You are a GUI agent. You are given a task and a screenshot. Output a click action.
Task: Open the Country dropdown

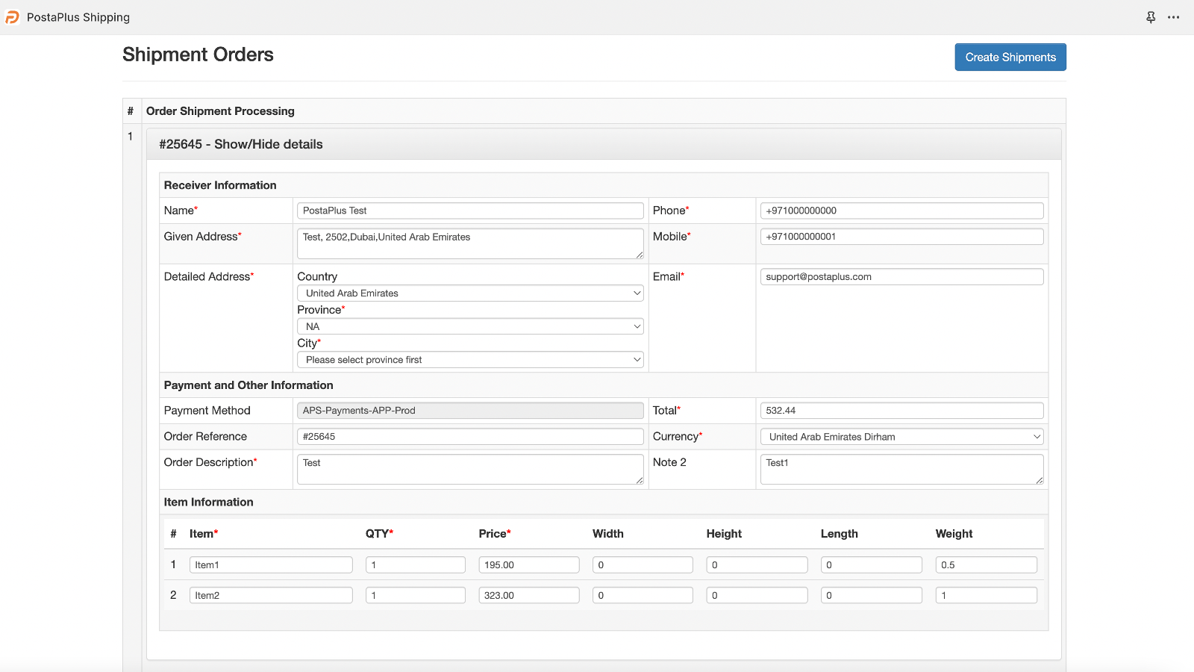coord(469,293)
